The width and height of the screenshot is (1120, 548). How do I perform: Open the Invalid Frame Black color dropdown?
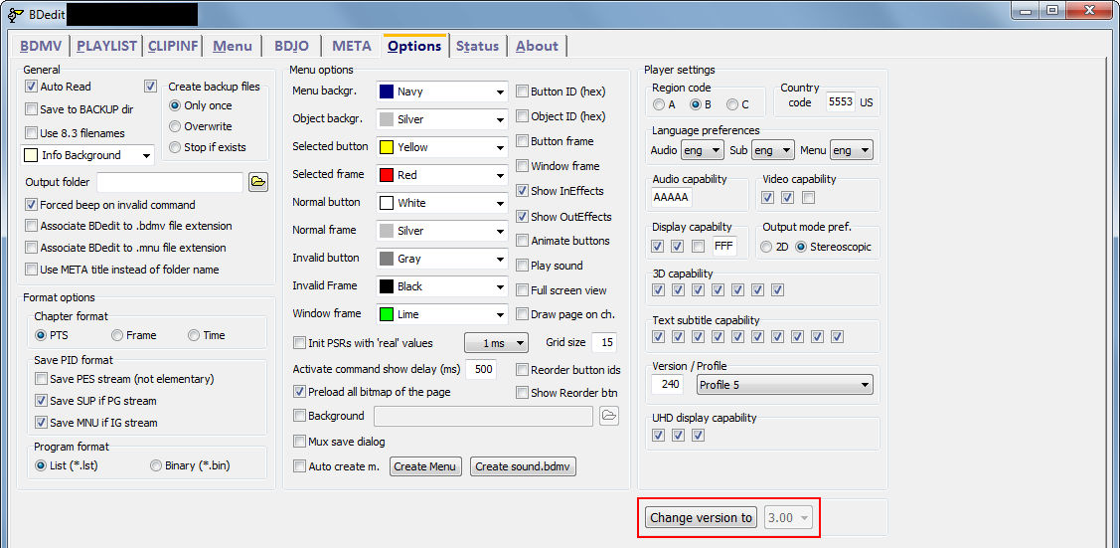(x=442, y=286)
